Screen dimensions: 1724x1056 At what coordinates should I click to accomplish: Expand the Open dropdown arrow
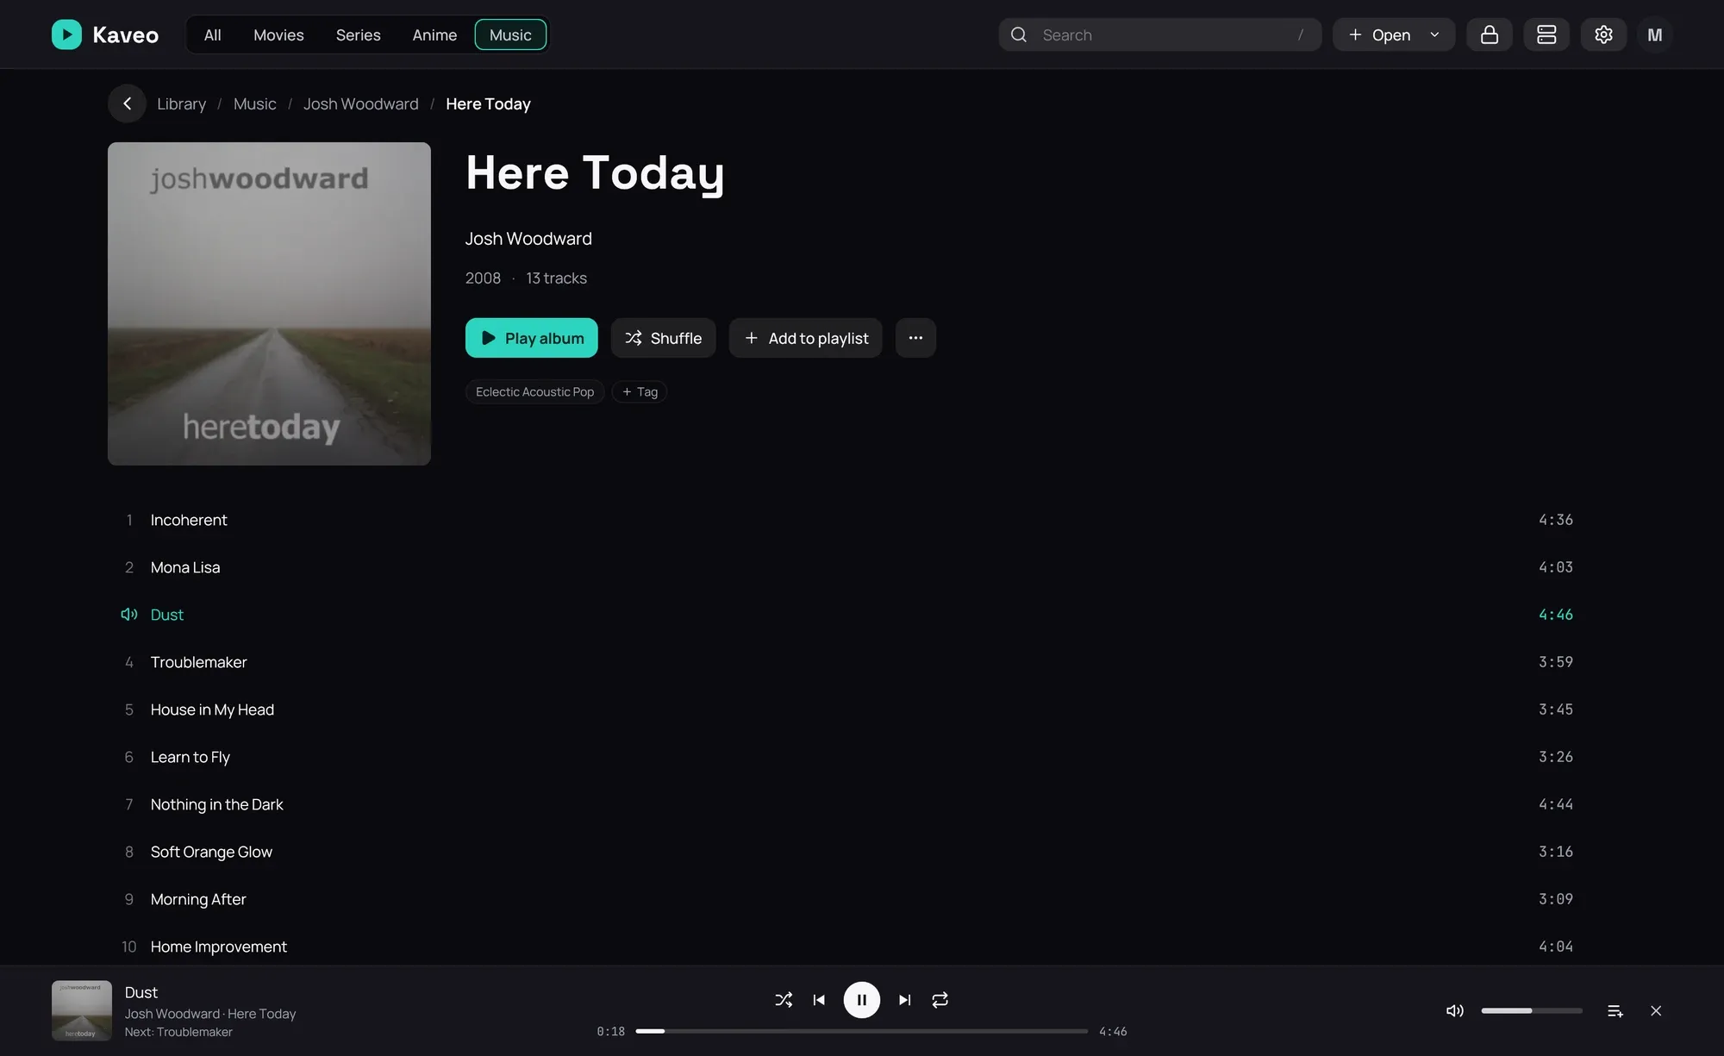click(x=1434, y=34)
